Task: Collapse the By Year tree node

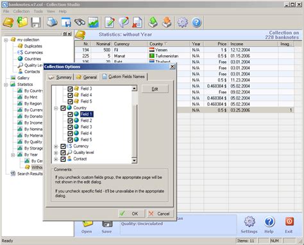Action: tap(13, 155)
